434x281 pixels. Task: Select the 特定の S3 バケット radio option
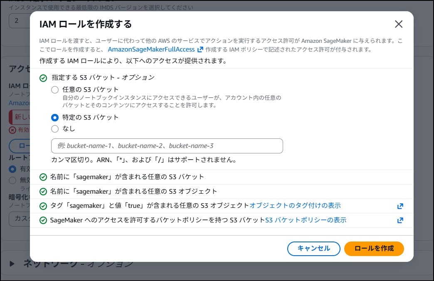tap(55, 118)
